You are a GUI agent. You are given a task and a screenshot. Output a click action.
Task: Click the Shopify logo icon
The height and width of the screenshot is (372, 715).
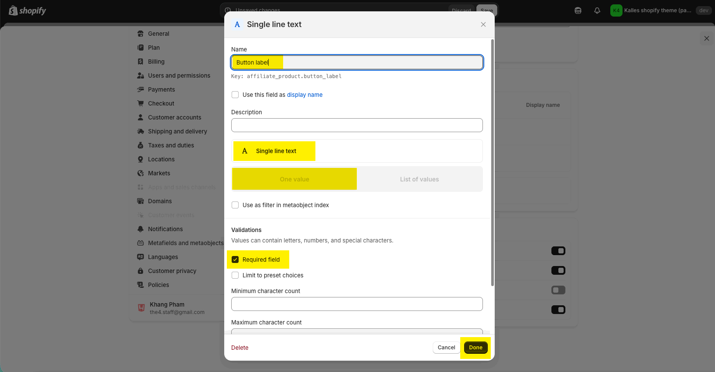(13, 10)
